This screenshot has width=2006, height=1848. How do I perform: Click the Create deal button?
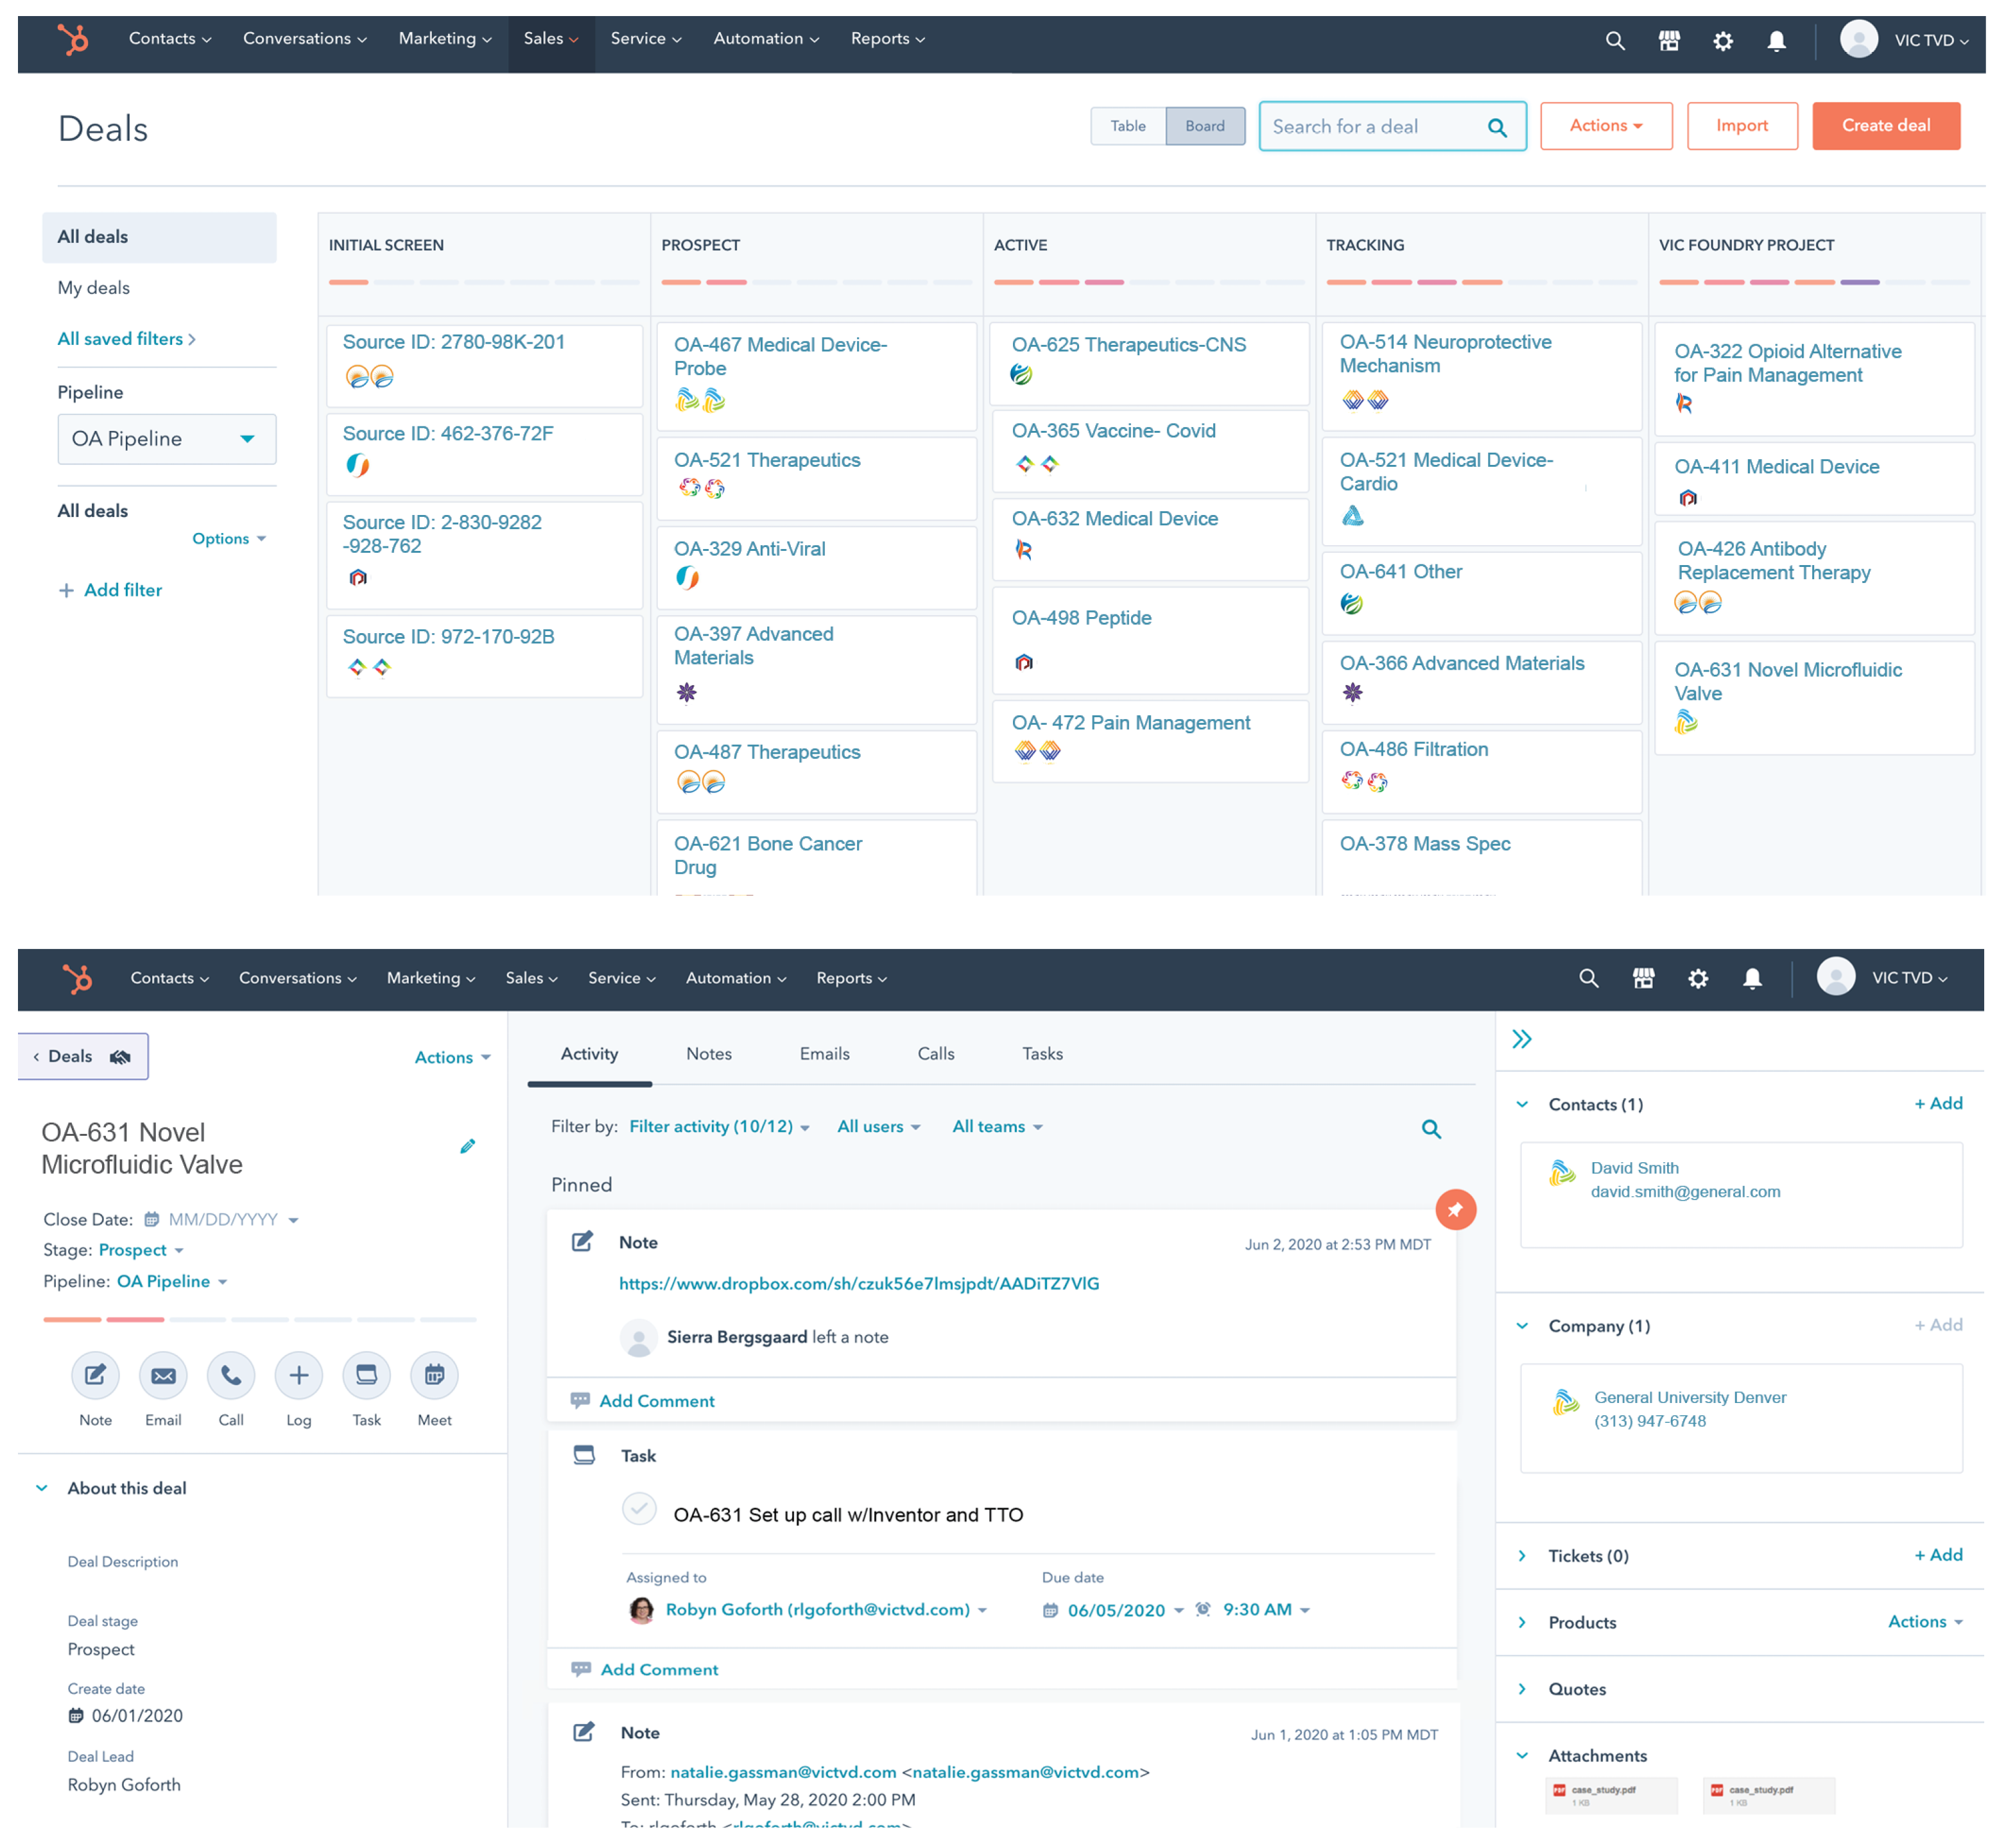pyautogui.click(x=1885, y=126)
